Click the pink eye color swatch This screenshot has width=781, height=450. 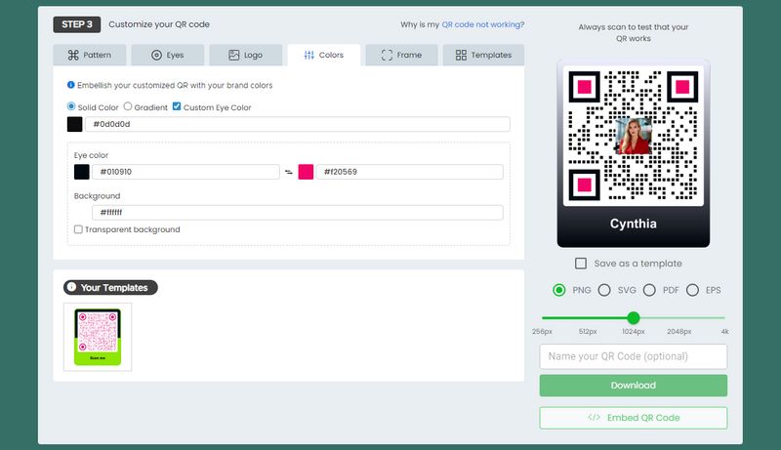[x=306, y=172]
